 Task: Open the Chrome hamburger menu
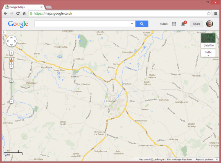point(216,13)
